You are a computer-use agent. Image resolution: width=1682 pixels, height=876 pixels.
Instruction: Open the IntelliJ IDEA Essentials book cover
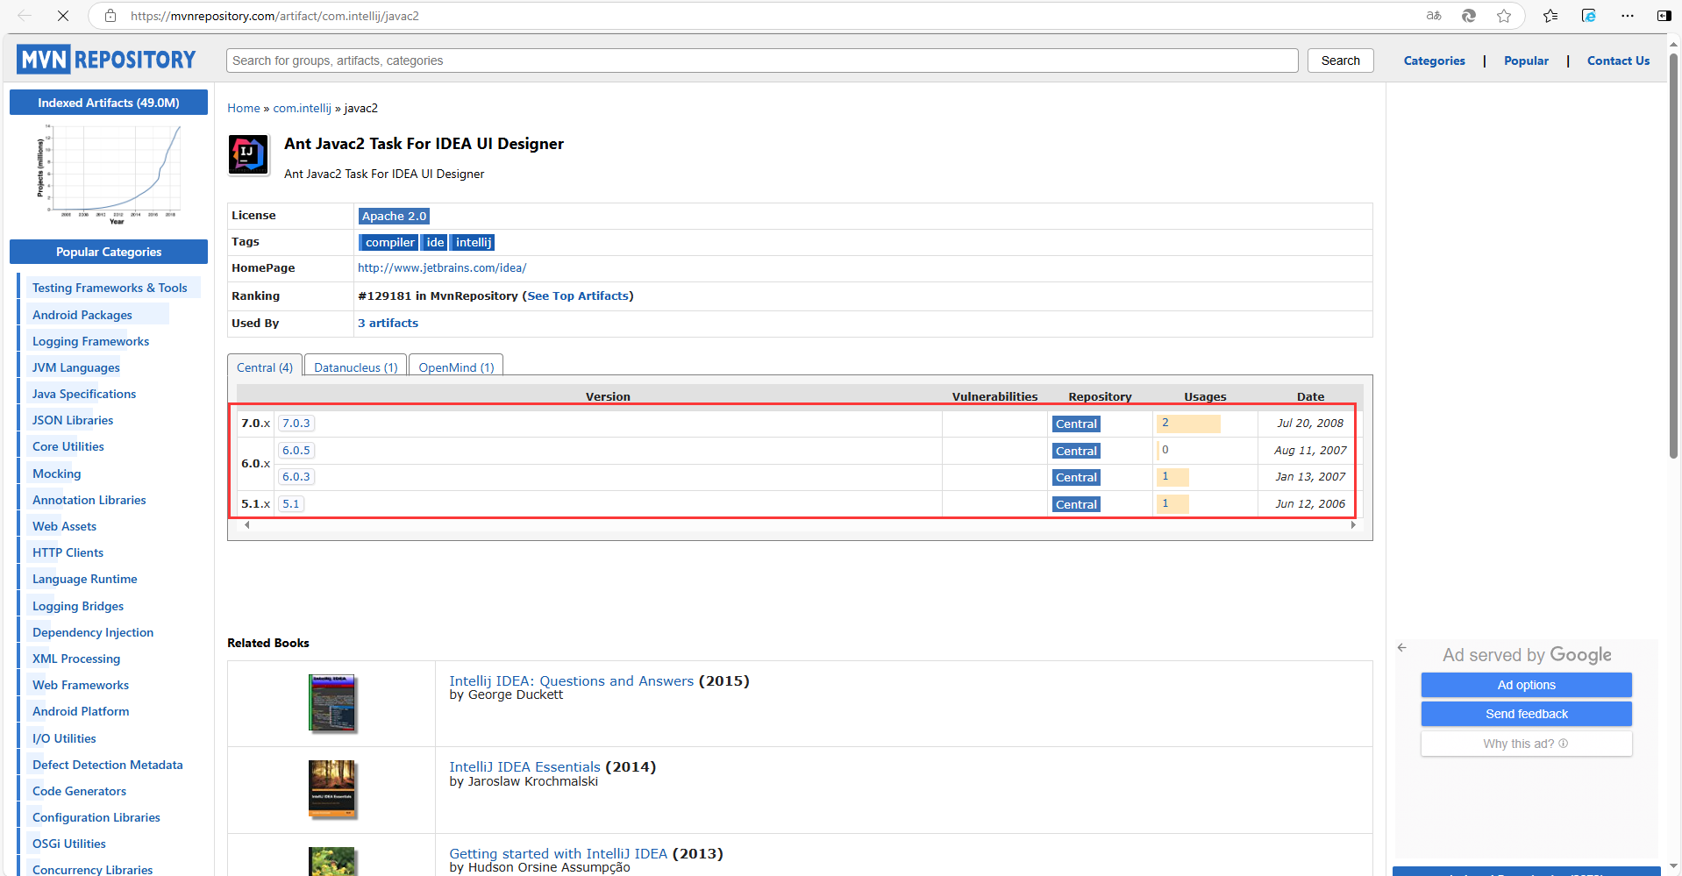[332, 789]
